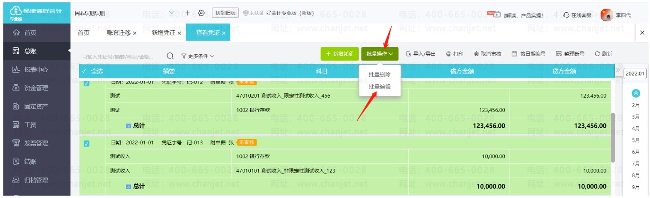650x198 pixels.
Task: Open the account set dropdown 民非误删误删
Action: pos(125,13)
